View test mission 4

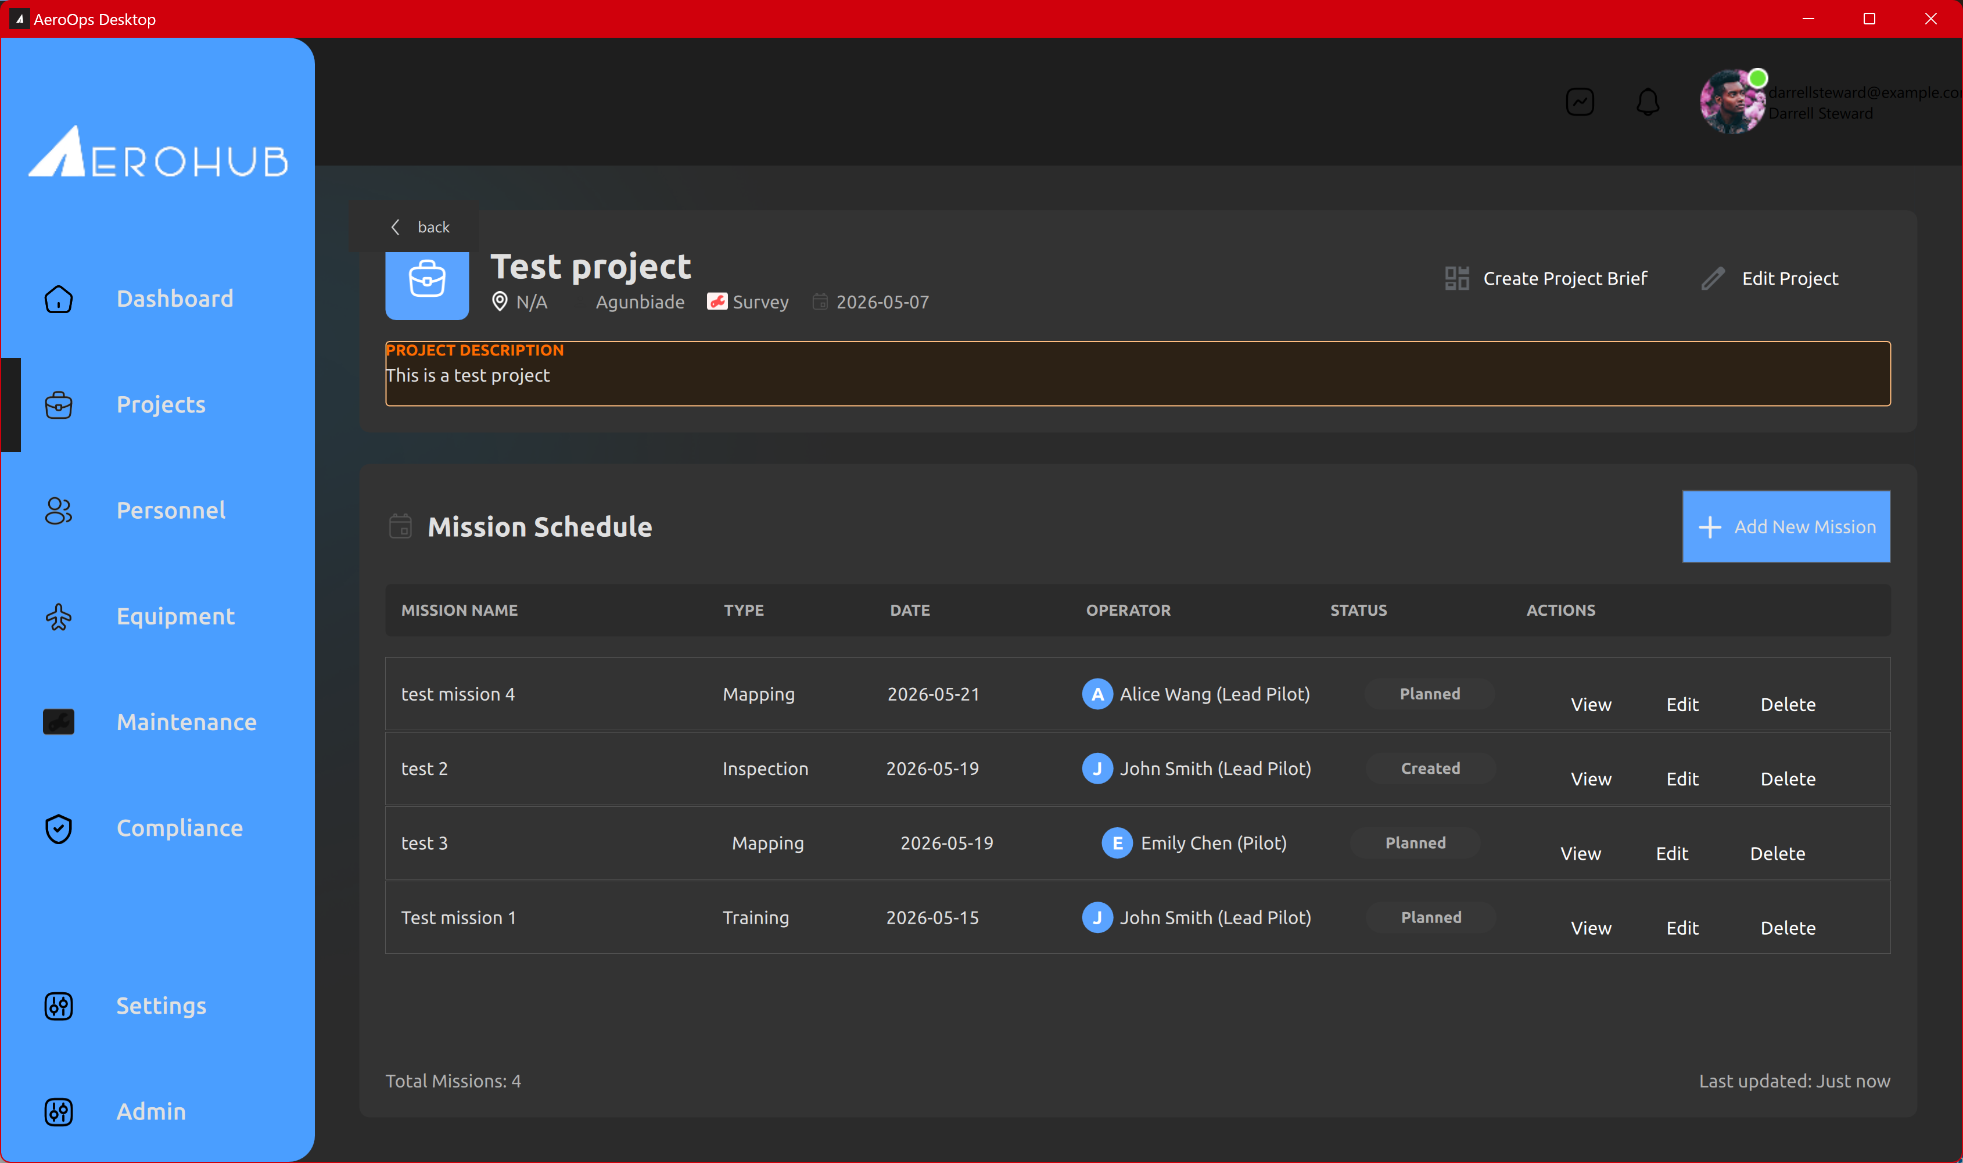1591,705
